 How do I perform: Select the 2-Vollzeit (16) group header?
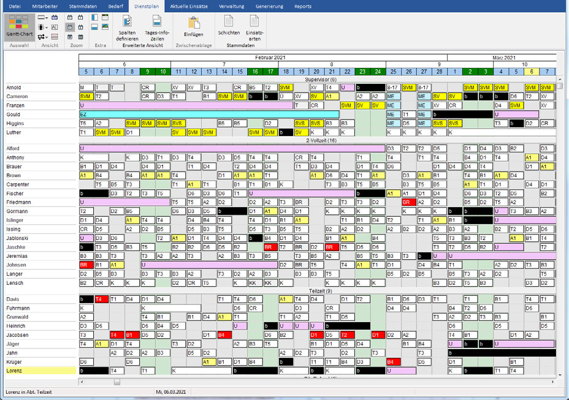pos(321,140)
